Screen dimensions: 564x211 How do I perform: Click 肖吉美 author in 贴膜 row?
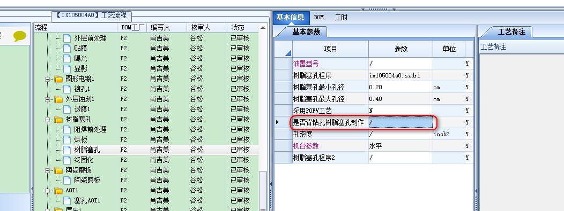pos(160,48)
